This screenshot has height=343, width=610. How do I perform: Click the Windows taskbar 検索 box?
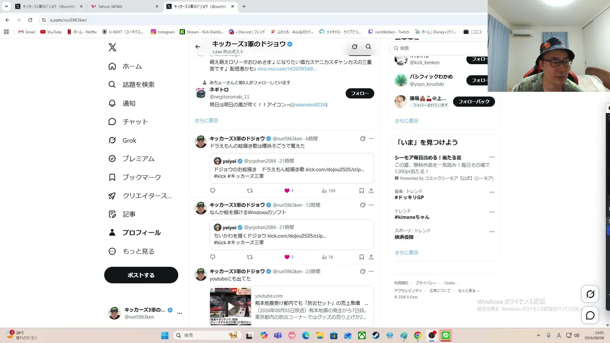[206, 335]
